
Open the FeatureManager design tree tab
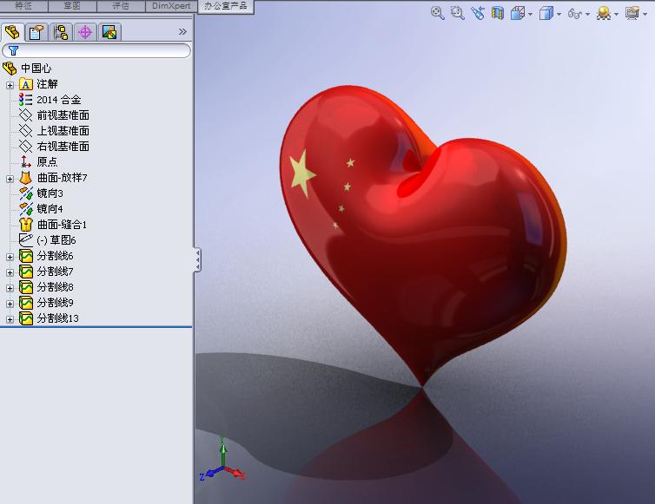[12, 32]
